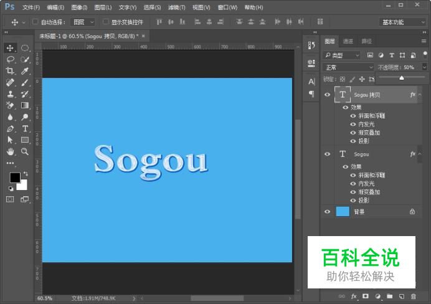Switch to the 通道 tab
This screenshot has width=431, height=304.
point(348,41)
